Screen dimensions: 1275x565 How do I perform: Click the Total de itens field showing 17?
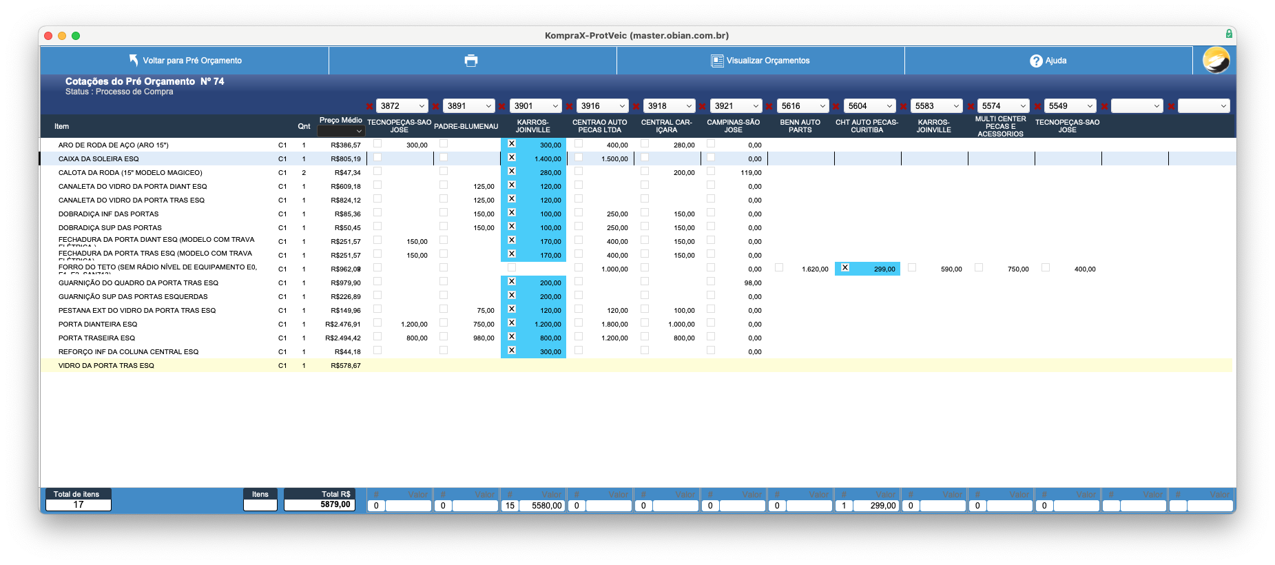[79, 505]
